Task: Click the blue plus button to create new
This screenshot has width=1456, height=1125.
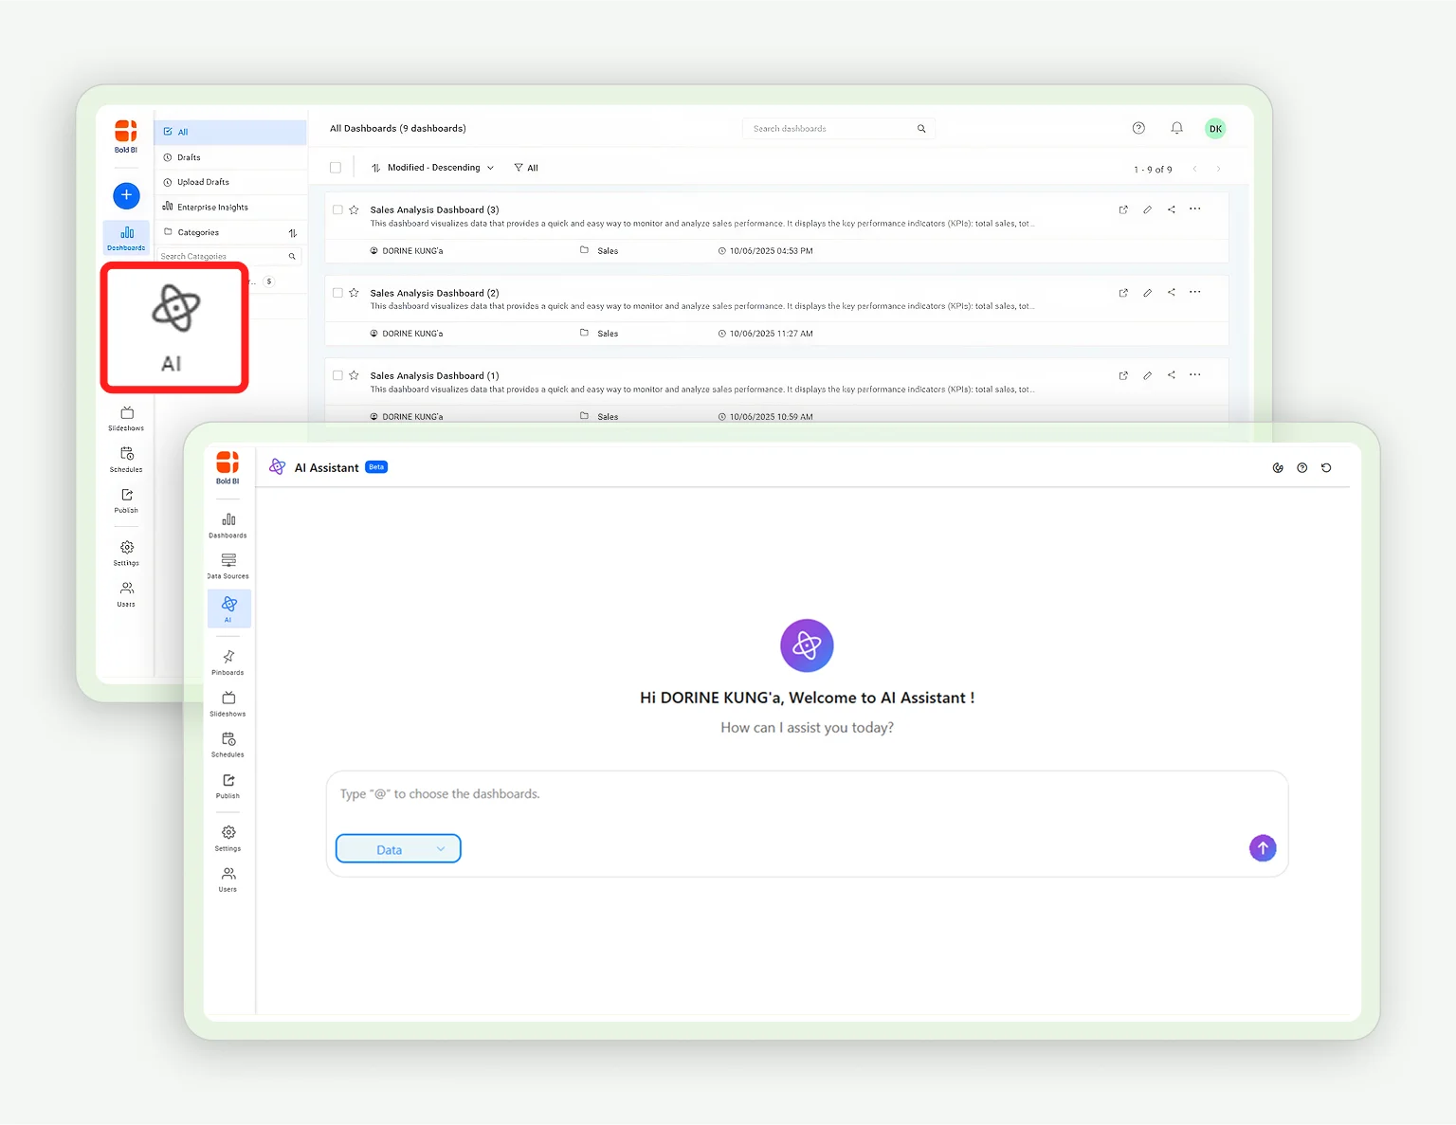Action: coord(126,195)
